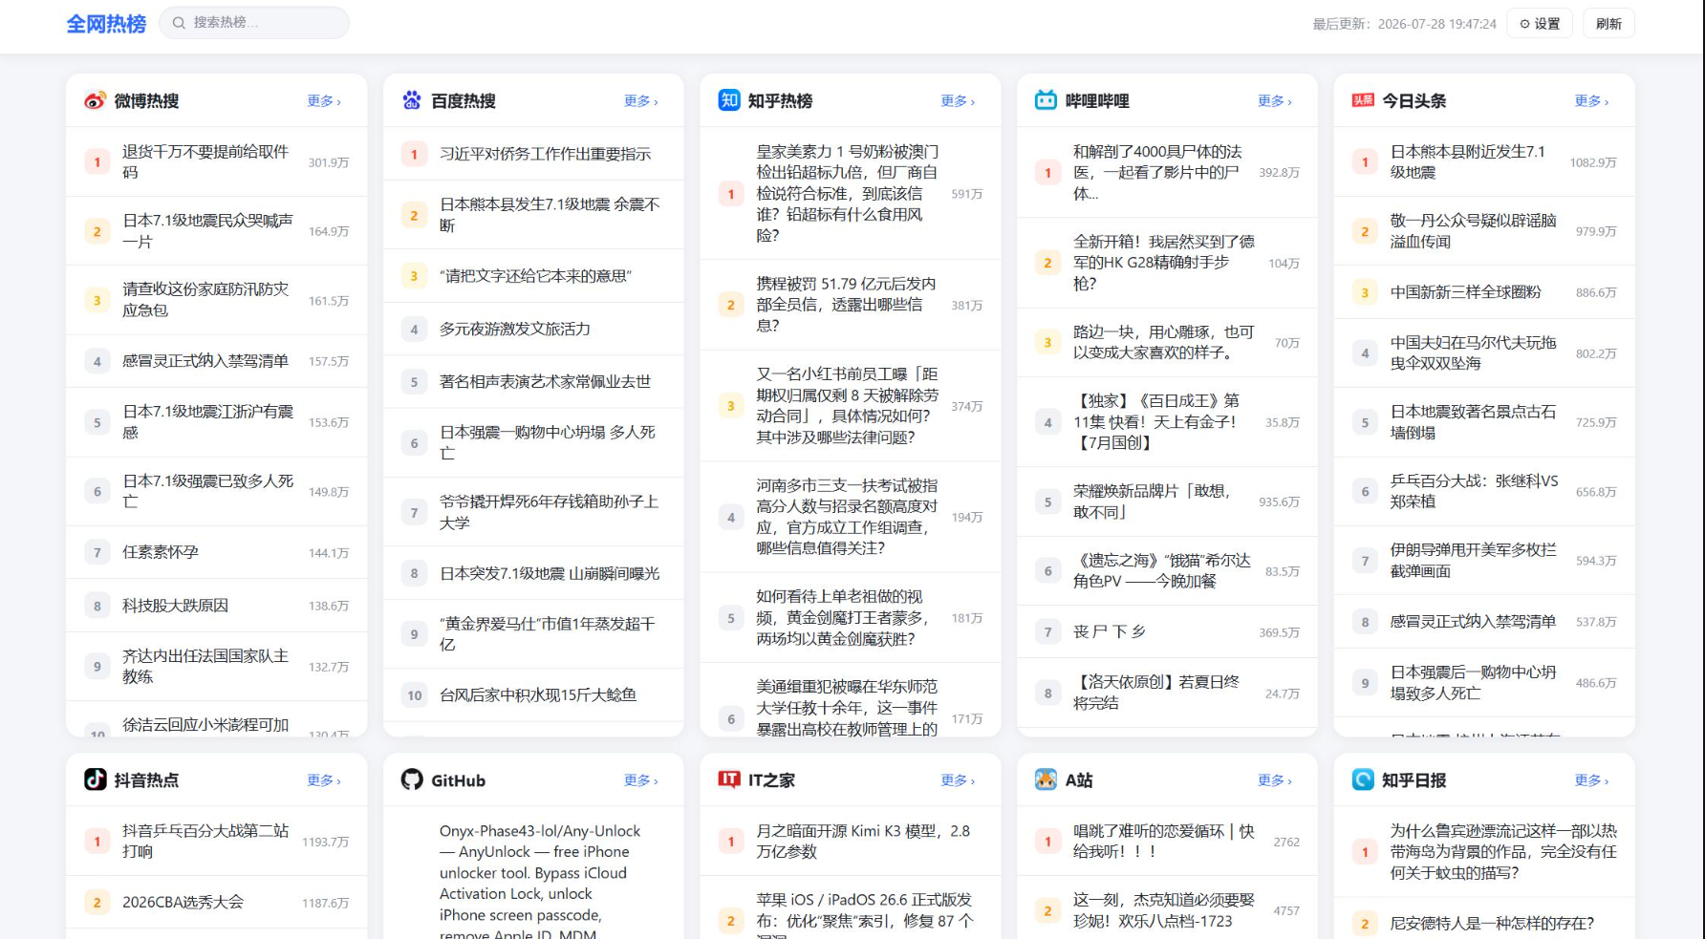
Task: Open 河南多市三支一扶考试 question
Action: coord(851,517)
